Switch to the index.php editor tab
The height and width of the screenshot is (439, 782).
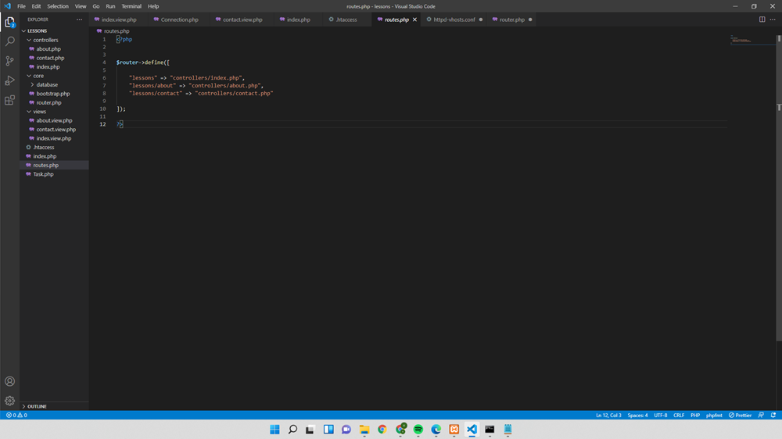[x=298, y=20]
